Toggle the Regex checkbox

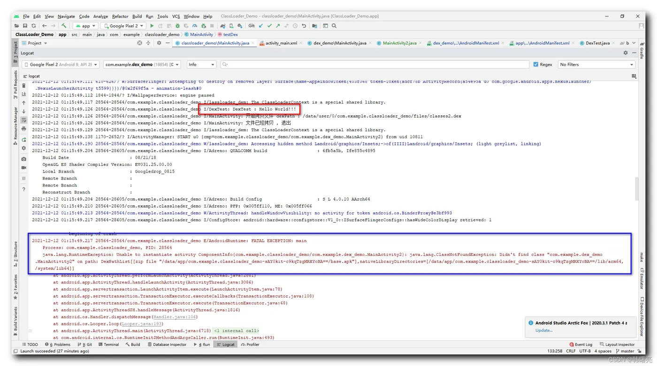536,64
